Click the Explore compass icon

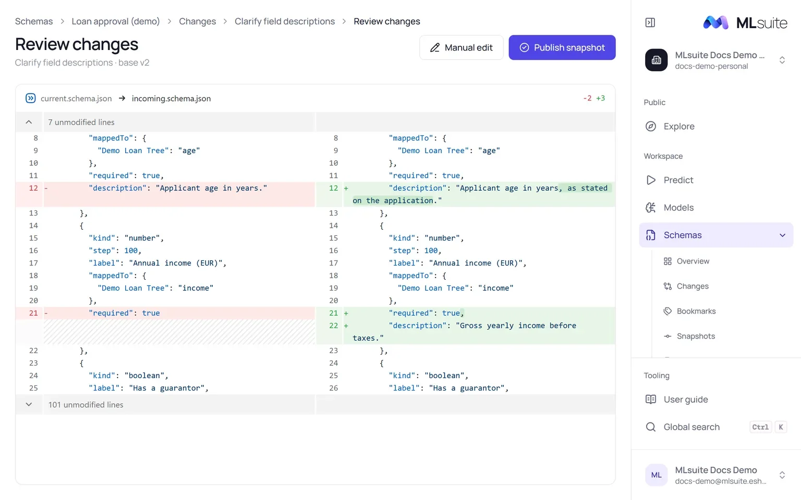click(x=651, y=126)
